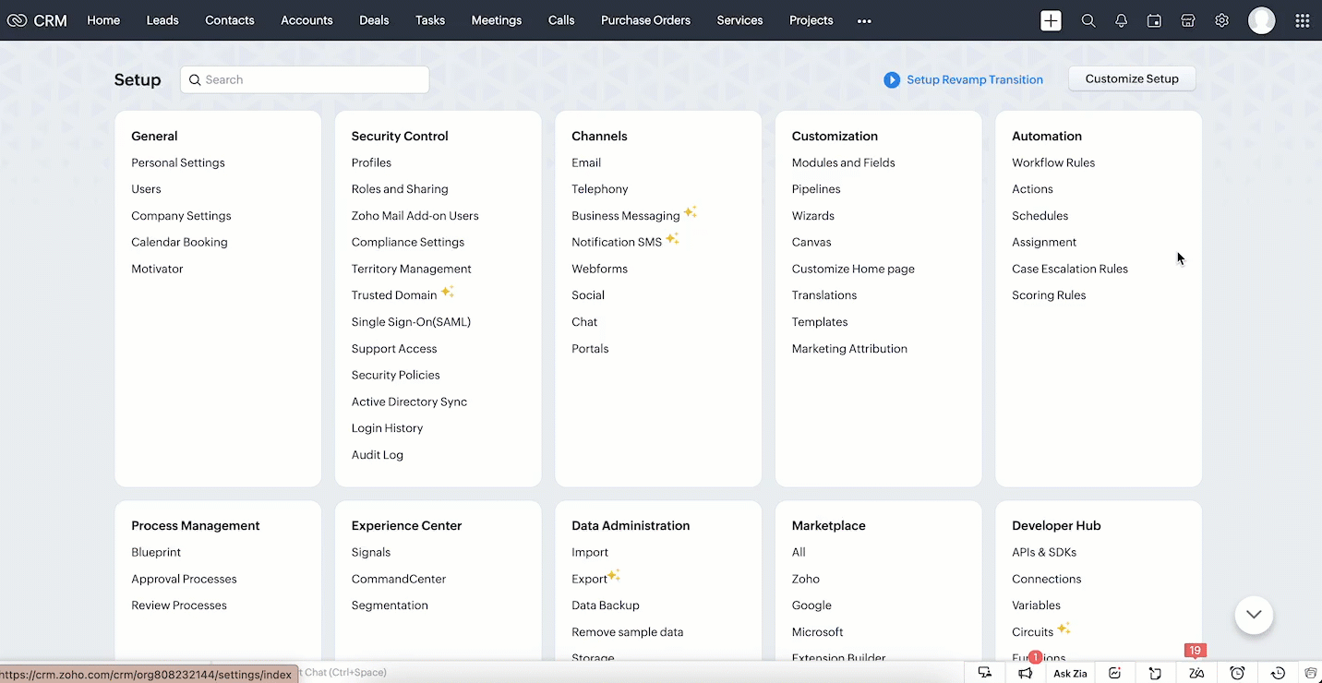Open Users under General
Screen dimensions: 1322x683
(146, 189)
